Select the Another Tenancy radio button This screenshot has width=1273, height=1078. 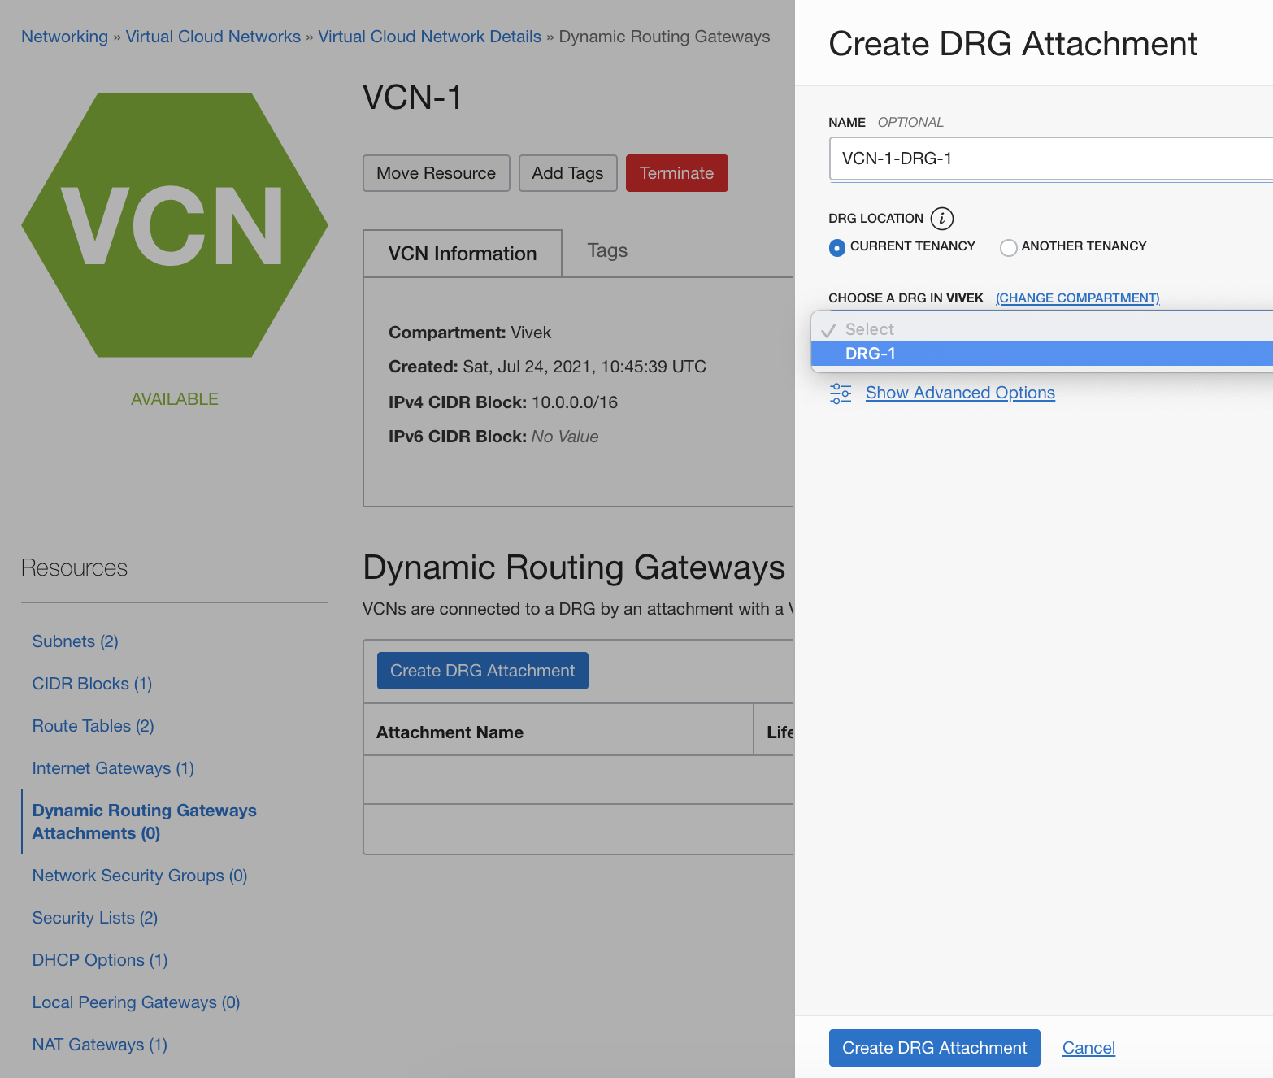point(1009,247)
